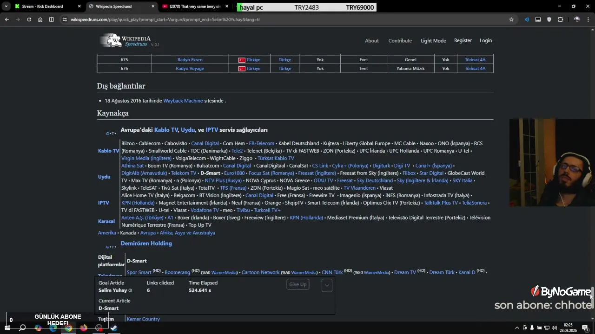Open the Uydu row label link
Viewport: 595px width, 334px height.
tap(104, 177)
